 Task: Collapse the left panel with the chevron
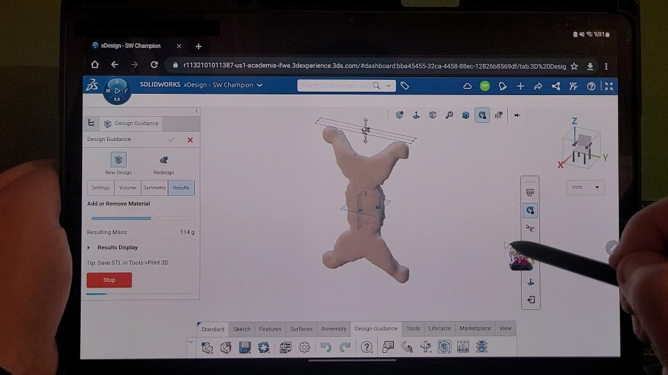pyautogui.click(x=197, y=111)
